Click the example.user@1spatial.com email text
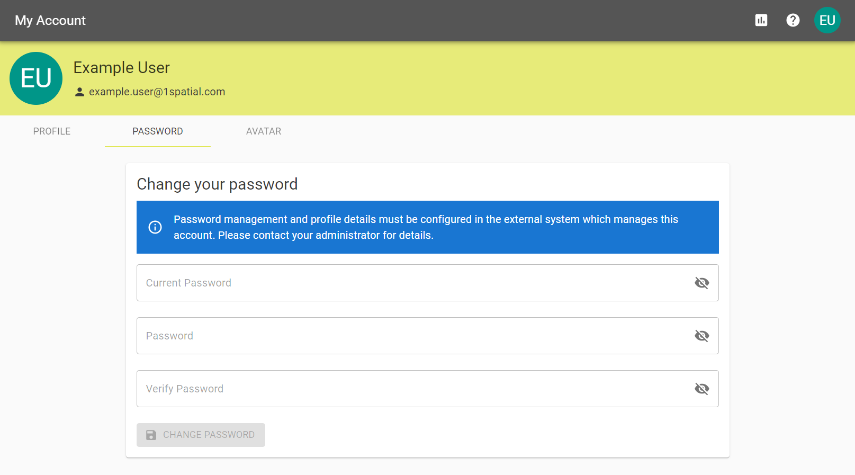Viewport: 855px width, 475px height. [x=157, y=92]
